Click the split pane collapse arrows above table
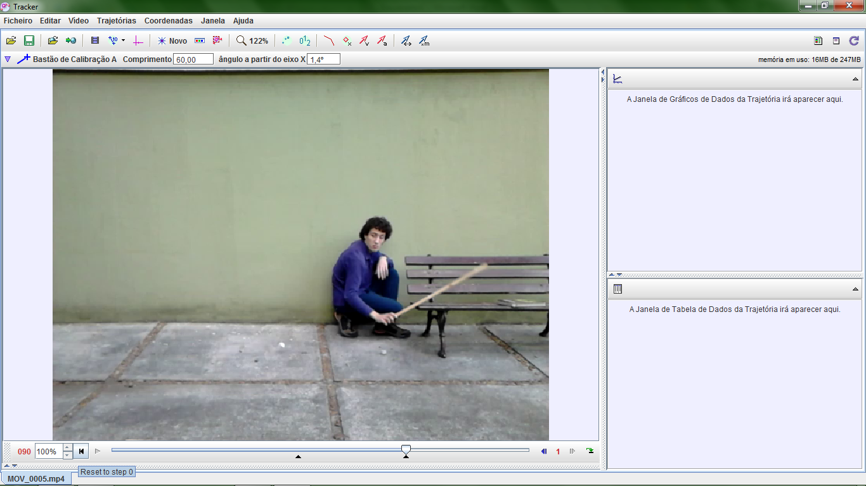Image resolution: width=866 pixels, height=486 pixels. click(616, 275)
